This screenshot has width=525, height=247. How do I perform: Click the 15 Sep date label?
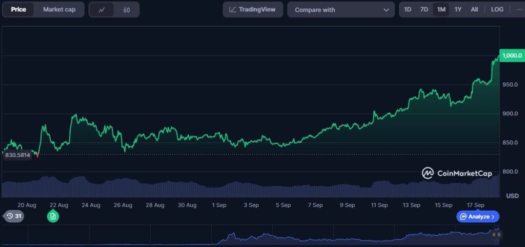coord(443,205)
